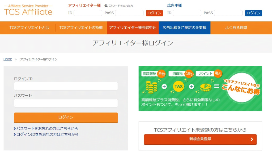
Task: Click the アフィリエイター様ログイン breadcrumb text
Action: (x=39, y=59)
